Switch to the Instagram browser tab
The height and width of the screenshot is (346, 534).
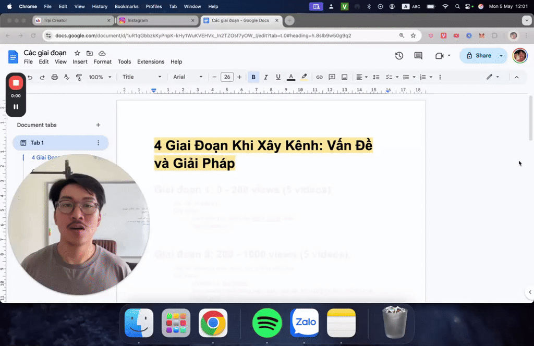pos(157,20)
